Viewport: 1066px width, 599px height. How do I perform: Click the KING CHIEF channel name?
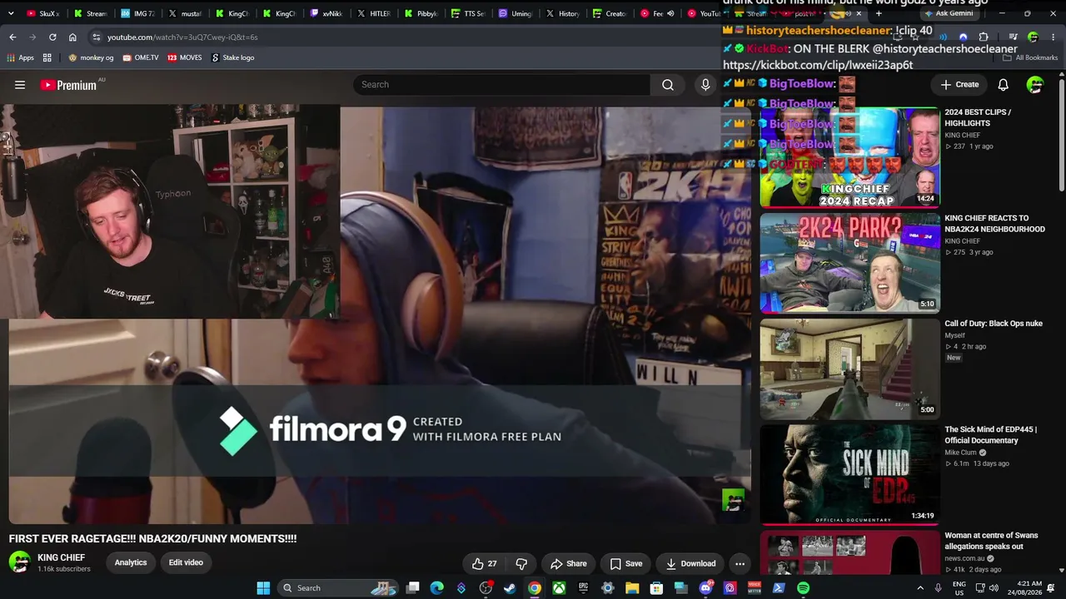(62, 557)
